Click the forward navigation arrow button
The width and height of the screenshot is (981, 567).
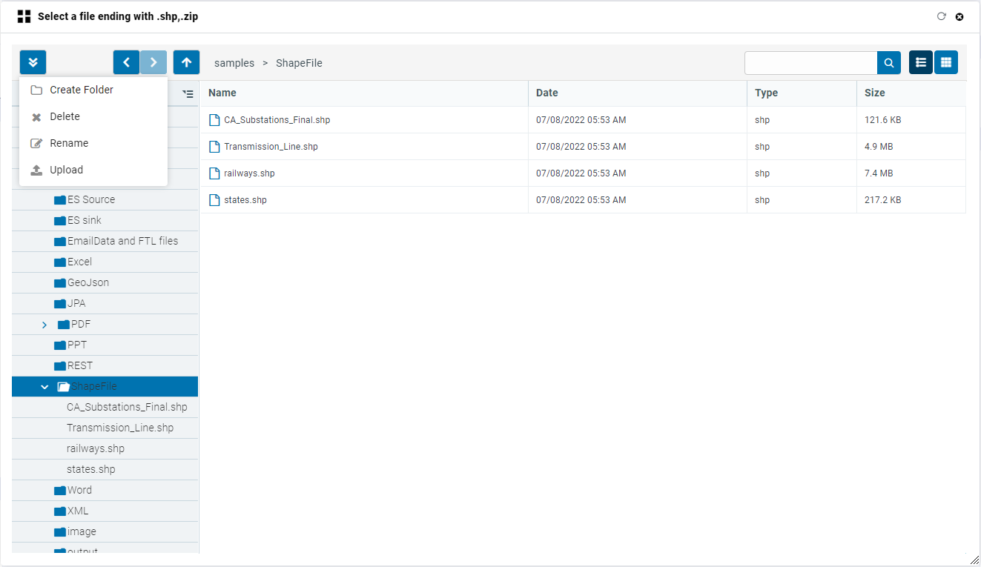[x=153, y=62]
